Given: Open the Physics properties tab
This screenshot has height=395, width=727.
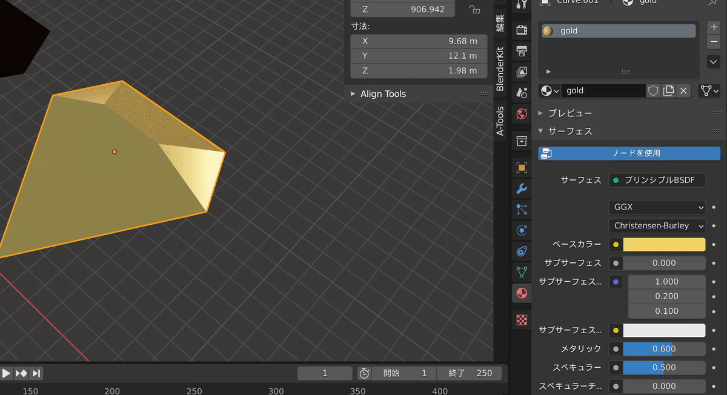Looking at the screenshot, I should pyautogui.click(x=521, y=230).
